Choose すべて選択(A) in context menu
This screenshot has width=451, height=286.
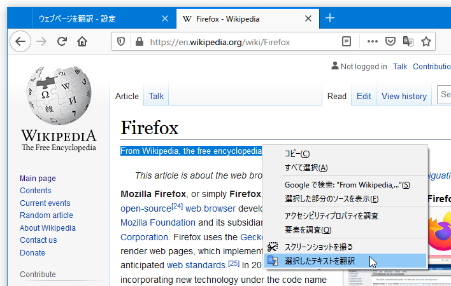(x=345, y=168)
